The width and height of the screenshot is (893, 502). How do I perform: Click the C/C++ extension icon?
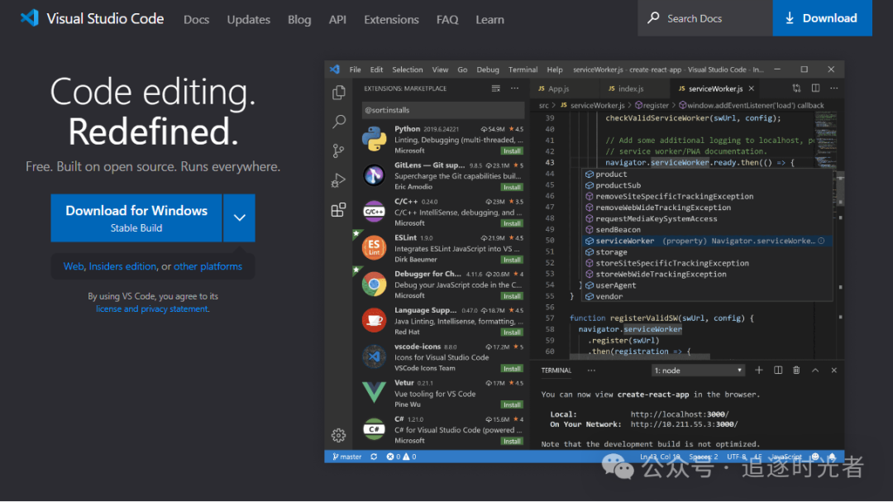point(375,212)
